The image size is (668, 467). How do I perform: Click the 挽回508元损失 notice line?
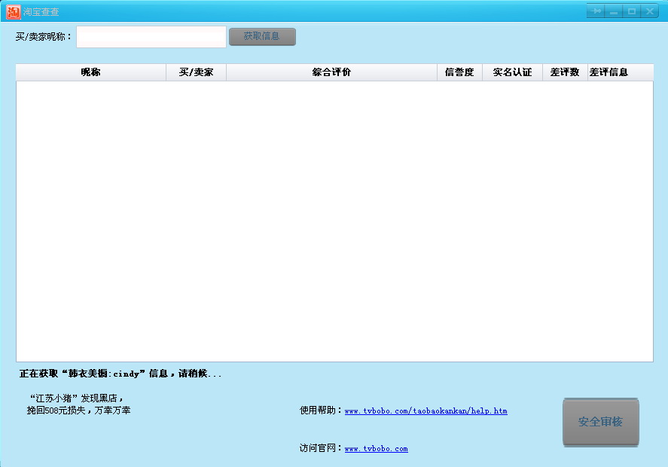pyautogui.click(x=78, y=411)
